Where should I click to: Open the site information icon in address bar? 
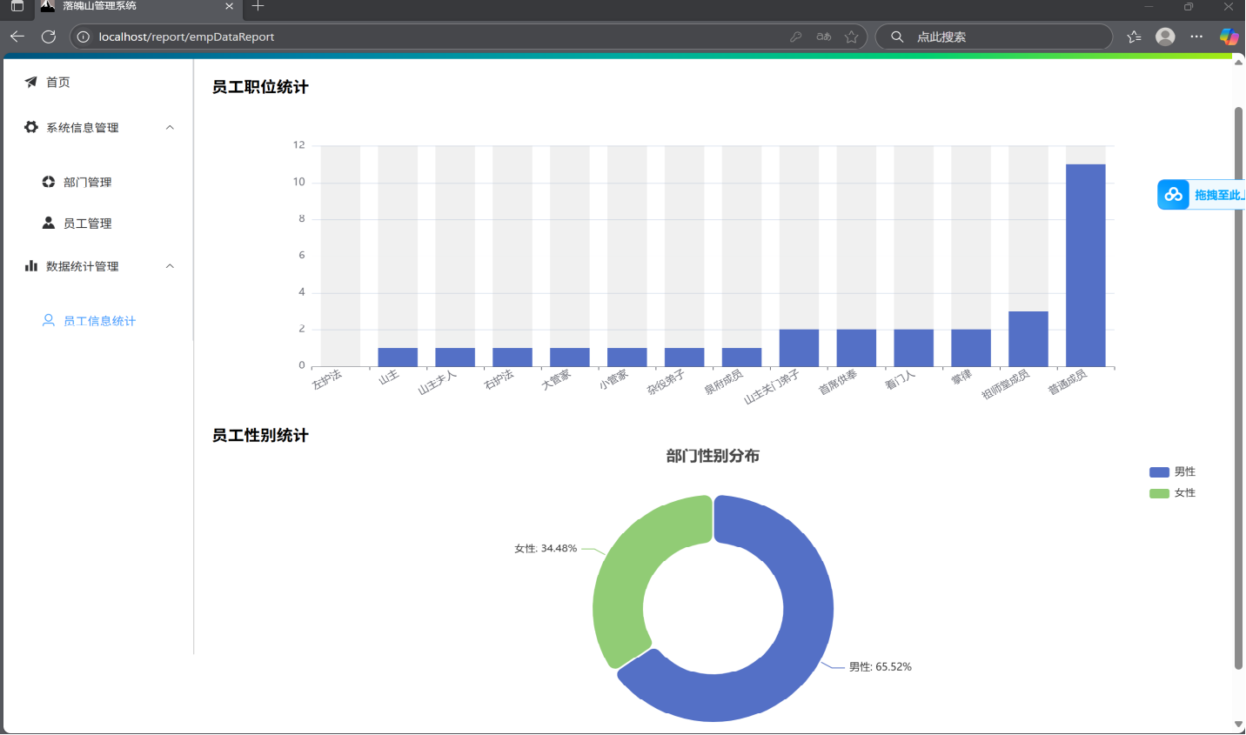click(x=84, y=37)
